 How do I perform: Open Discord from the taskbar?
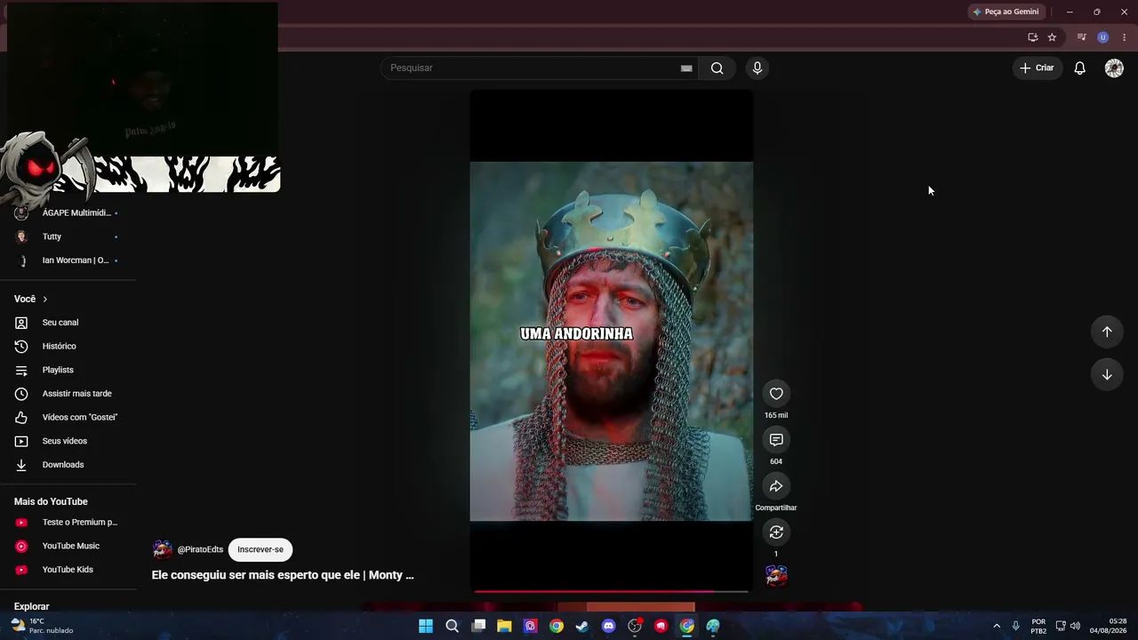608,626
